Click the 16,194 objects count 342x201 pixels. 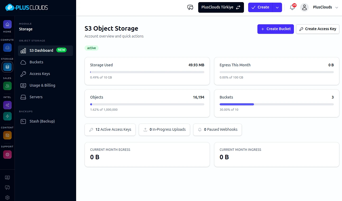[198, 97]
